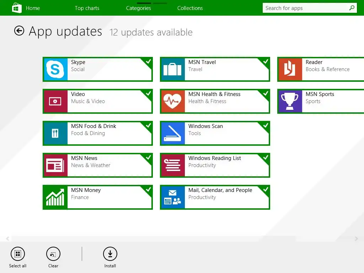
Task: Click the Windows Scan scanner icon
Action: [172, 133]
